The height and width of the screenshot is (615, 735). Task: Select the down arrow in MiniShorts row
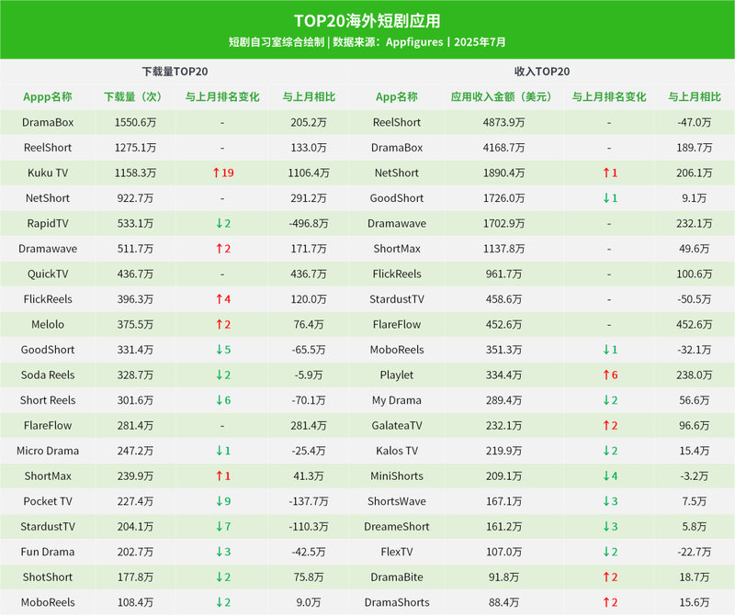click(x=604, y=475)
